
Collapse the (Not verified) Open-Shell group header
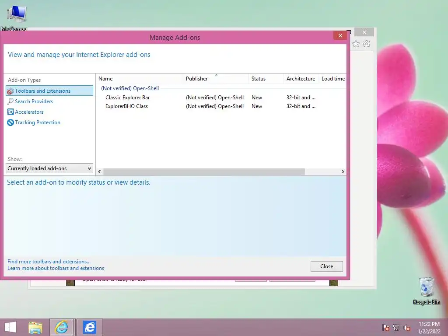tap(130, 88)
